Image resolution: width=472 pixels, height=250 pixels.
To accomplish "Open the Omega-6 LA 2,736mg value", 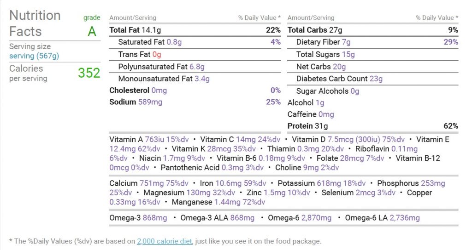I will tap(405, 218).
